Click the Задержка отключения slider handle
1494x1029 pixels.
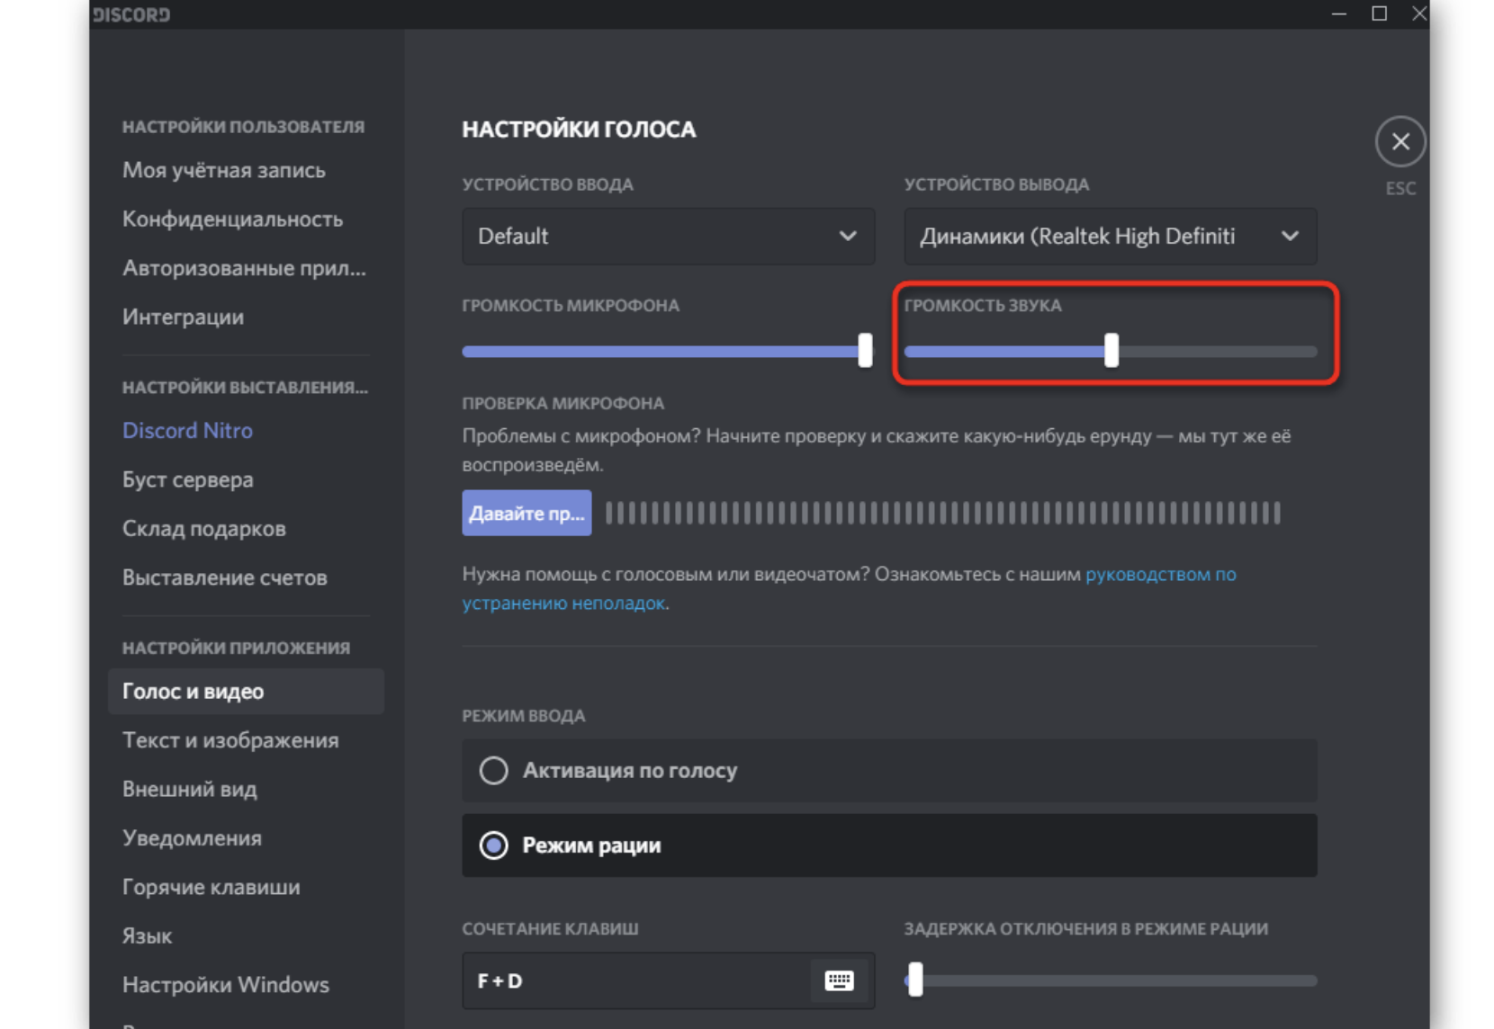pos(915,980)
